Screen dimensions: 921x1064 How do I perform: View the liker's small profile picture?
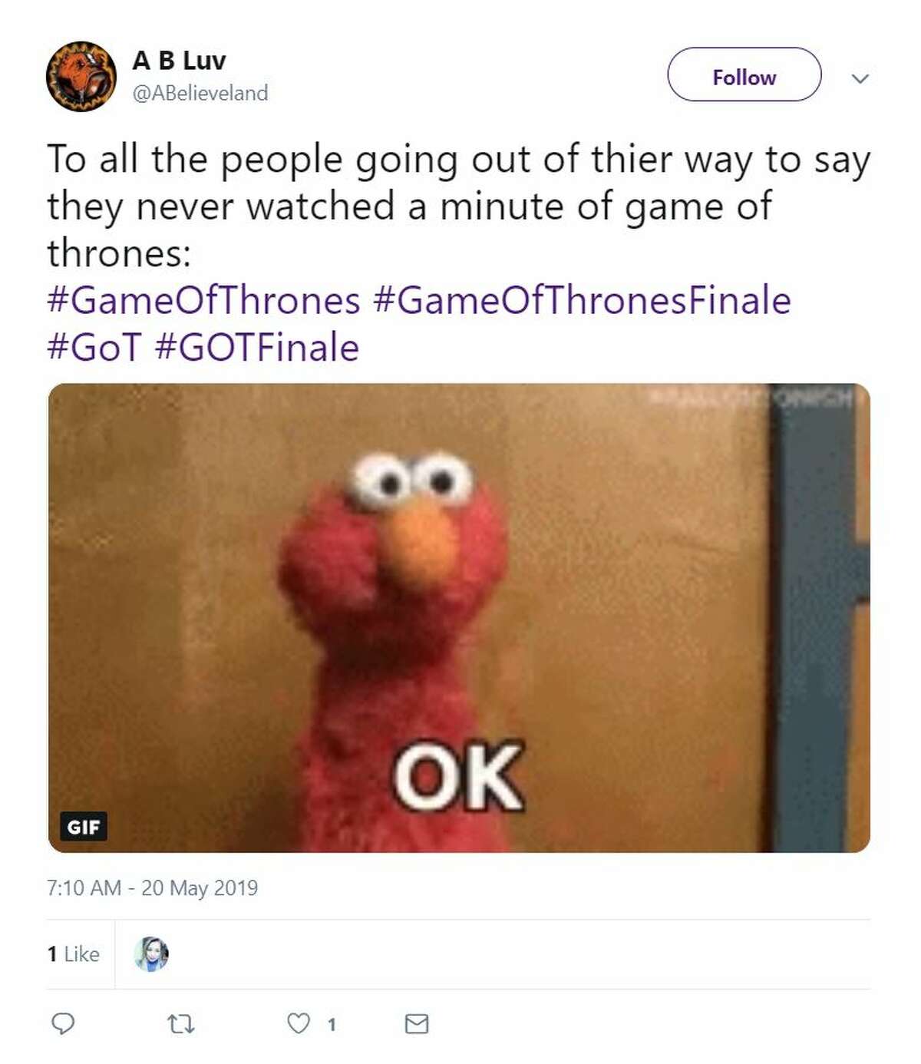click(151, 954)
